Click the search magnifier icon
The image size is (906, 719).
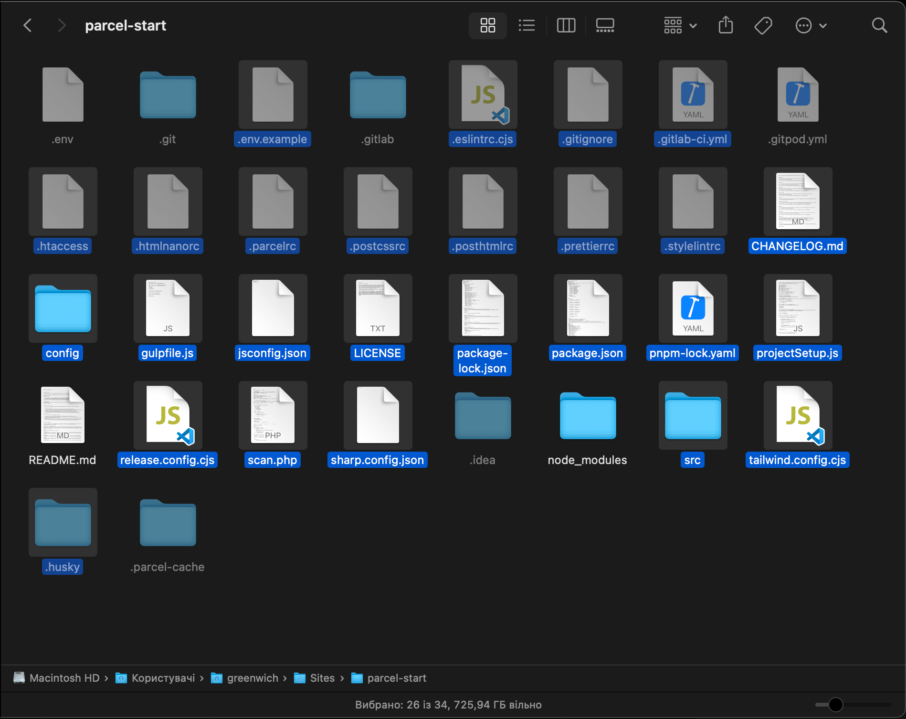(879, 25)
